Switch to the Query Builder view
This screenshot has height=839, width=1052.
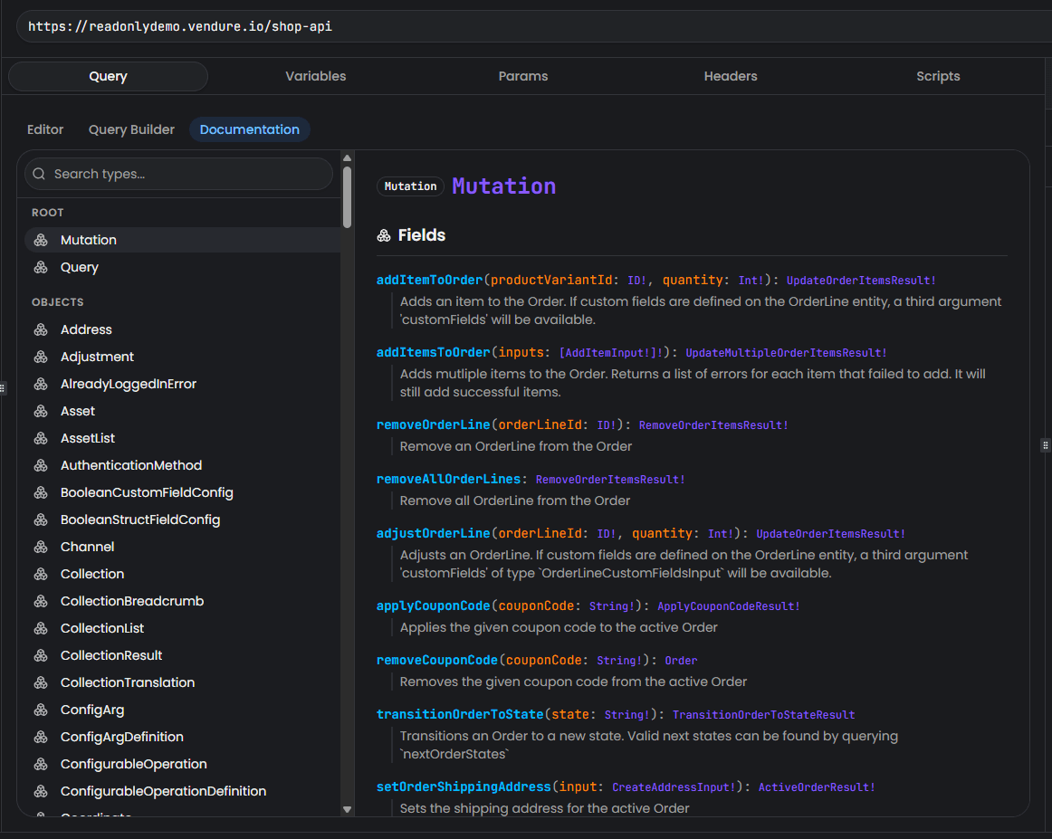(131, 129)
